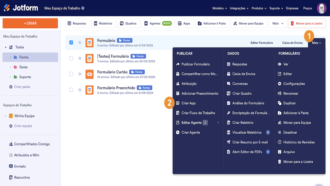Click the Jotform logo
Viewport: 330px width, 186px height.
point(21,8)
